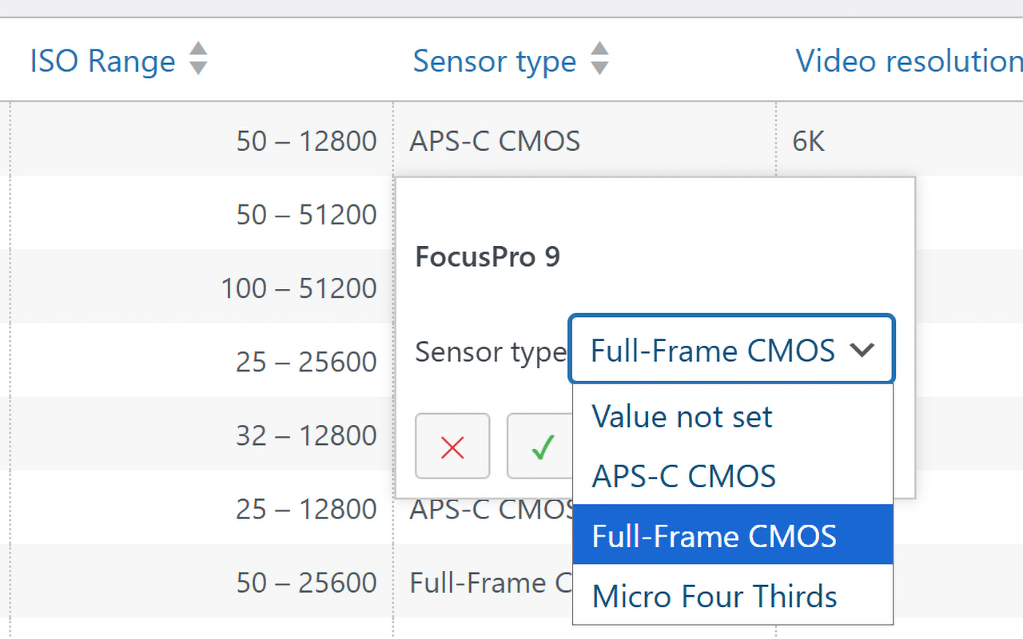The height and width of the screenshot is (639, 1023).
Task: Choose the "Value not set" option
Action: [x=682, y=416]
